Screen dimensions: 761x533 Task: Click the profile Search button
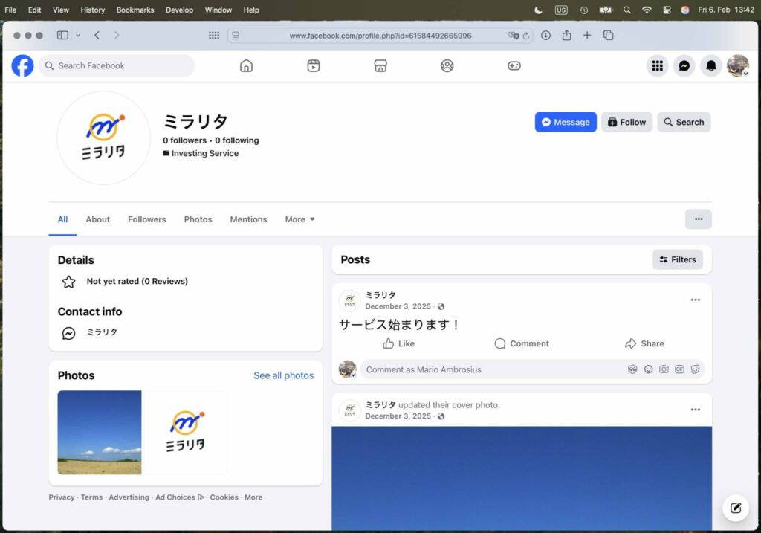pos(684,123)
